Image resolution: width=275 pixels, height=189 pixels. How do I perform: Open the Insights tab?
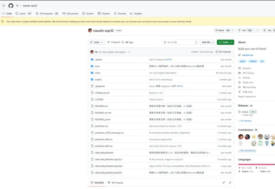coord(136,13)
